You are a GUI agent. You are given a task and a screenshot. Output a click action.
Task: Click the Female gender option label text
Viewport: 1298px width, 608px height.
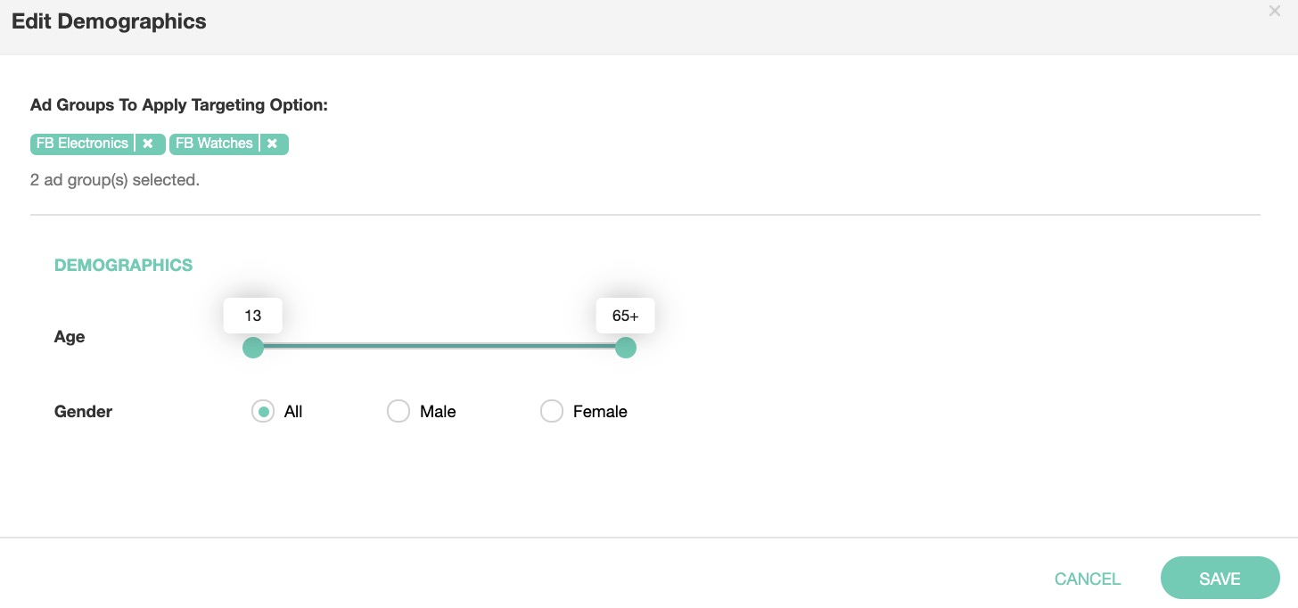(x=600, y=412)
